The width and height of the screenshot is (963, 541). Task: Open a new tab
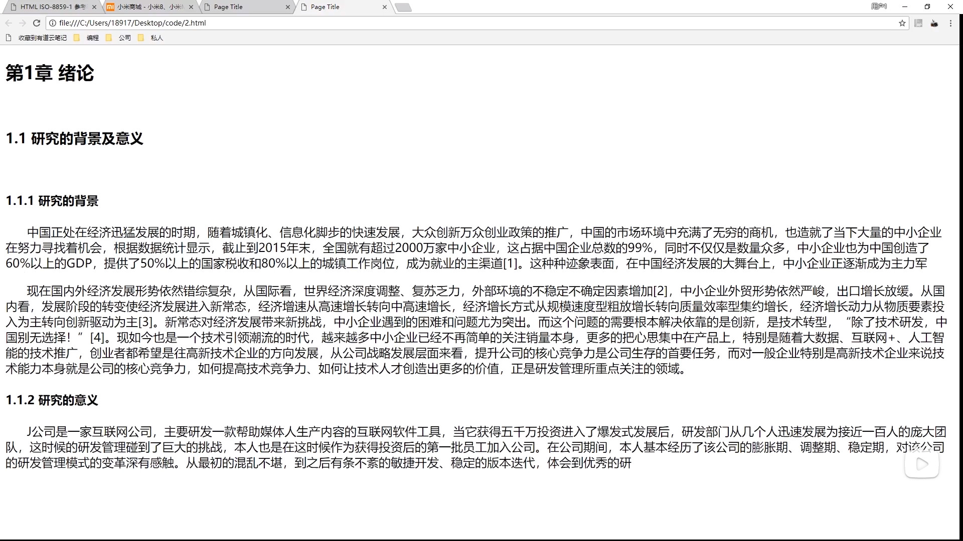[403, 7]
